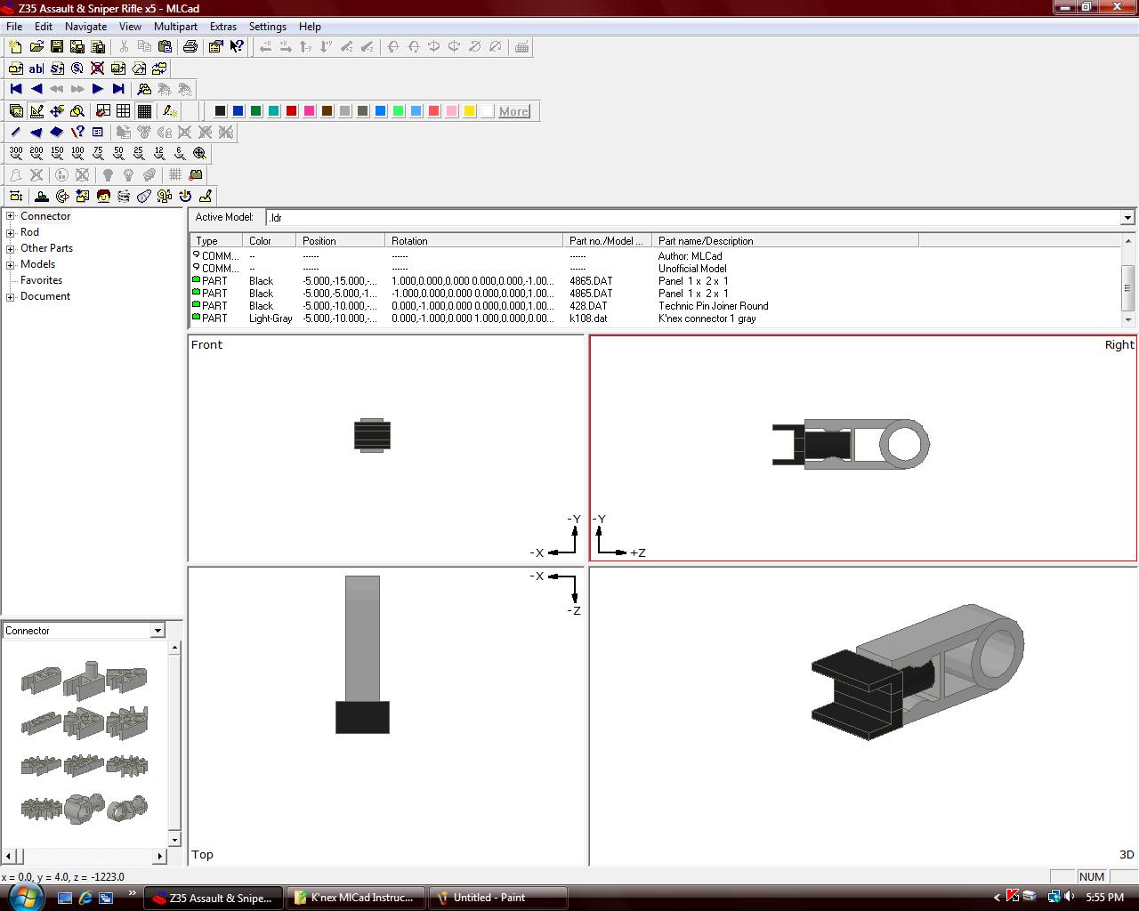
Task: Switch to fine grid setting
Action: (x=144, y=111)
